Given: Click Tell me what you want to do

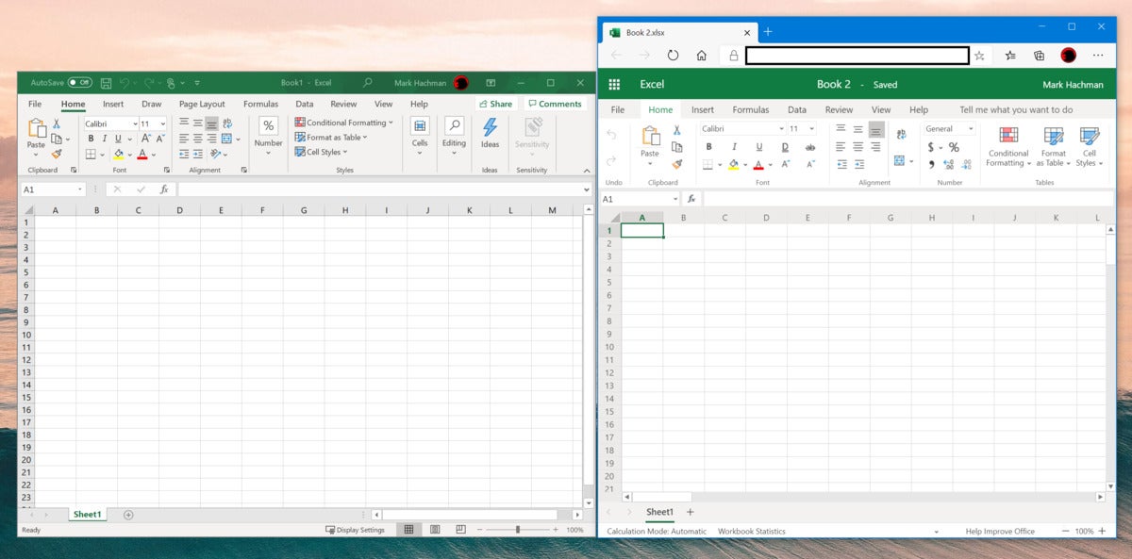Looking at the screenshot, I should tap(1016, 110).
